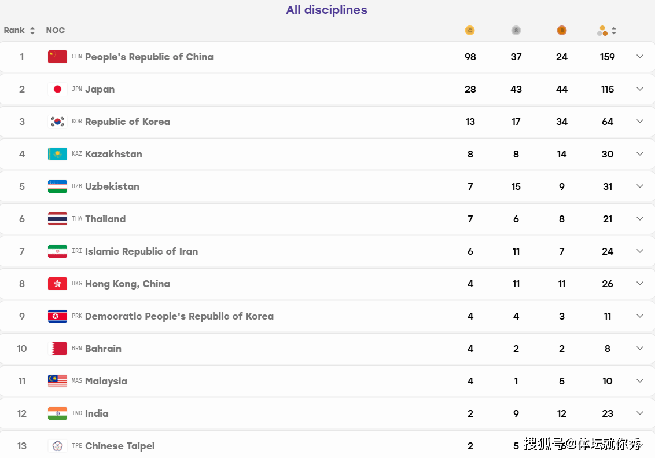Expand the Bahrain row chevron
The image size is (655, 458).
639,348
